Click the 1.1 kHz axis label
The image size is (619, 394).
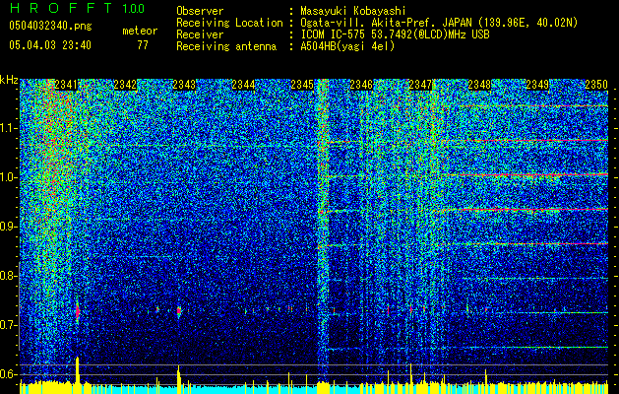tap(9, 128)
